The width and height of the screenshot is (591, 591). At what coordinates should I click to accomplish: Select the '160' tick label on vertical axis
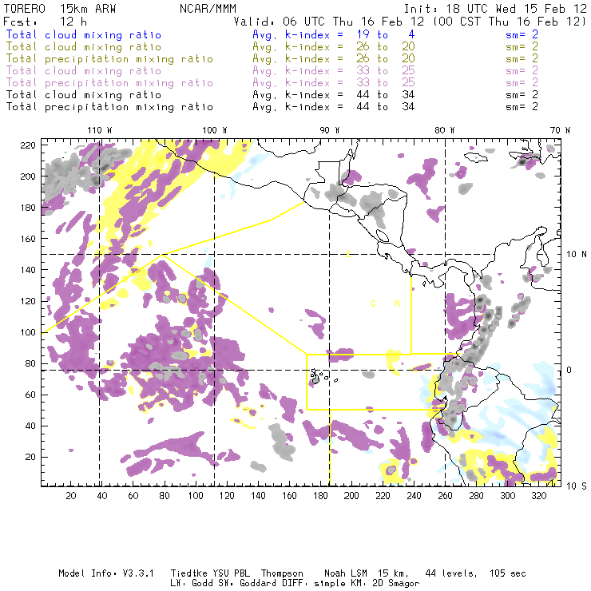[28, 239]
